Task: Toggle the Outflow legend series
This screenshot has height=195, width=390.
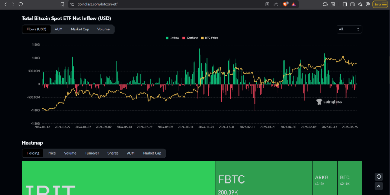Action: (x=190, y=38)
